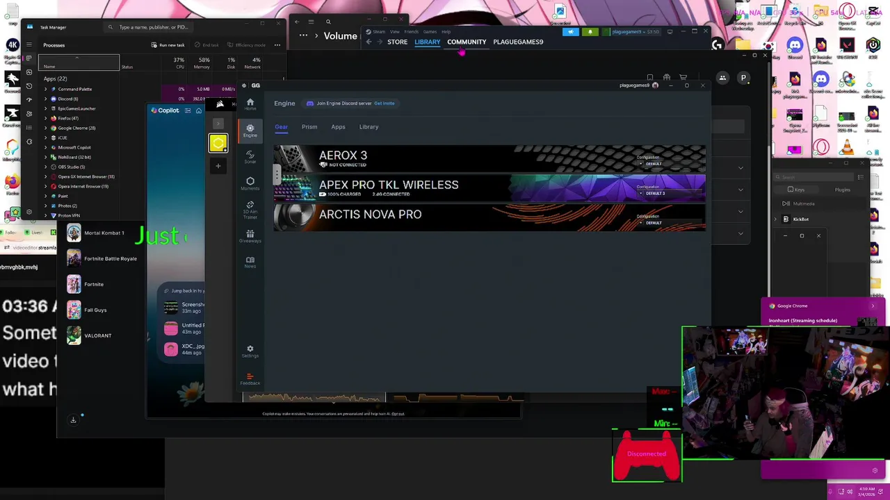Screen dimensions: 890x500
Task: Switch to Apps tab in Engine
Action: 338,127
